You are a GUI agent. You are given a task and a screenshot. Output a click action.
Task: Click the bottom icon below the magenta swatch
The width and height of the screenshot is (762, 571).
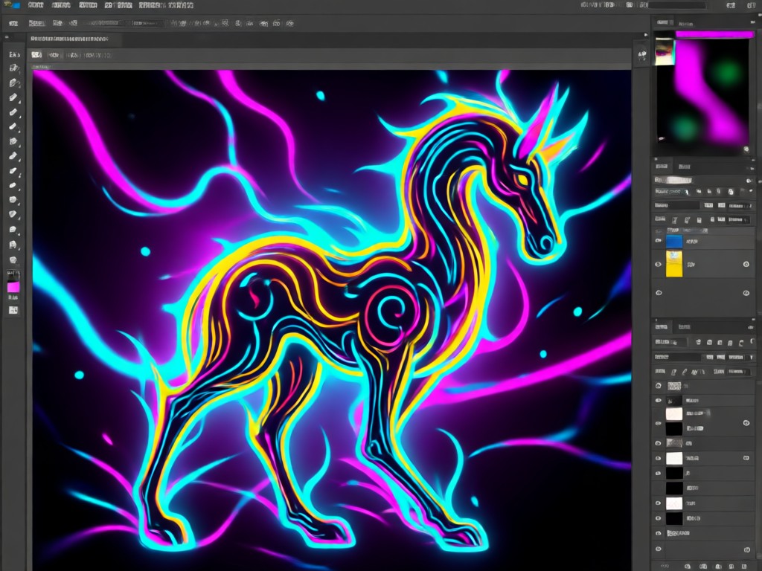pos(13,310)
